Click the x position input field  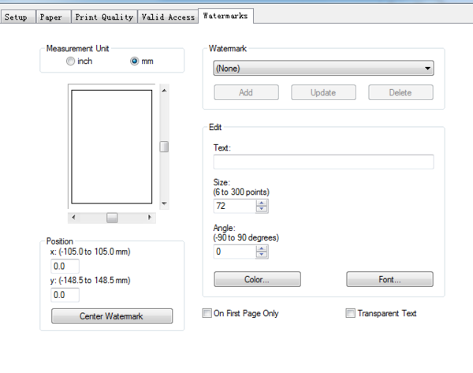click(x=65, y=267)
